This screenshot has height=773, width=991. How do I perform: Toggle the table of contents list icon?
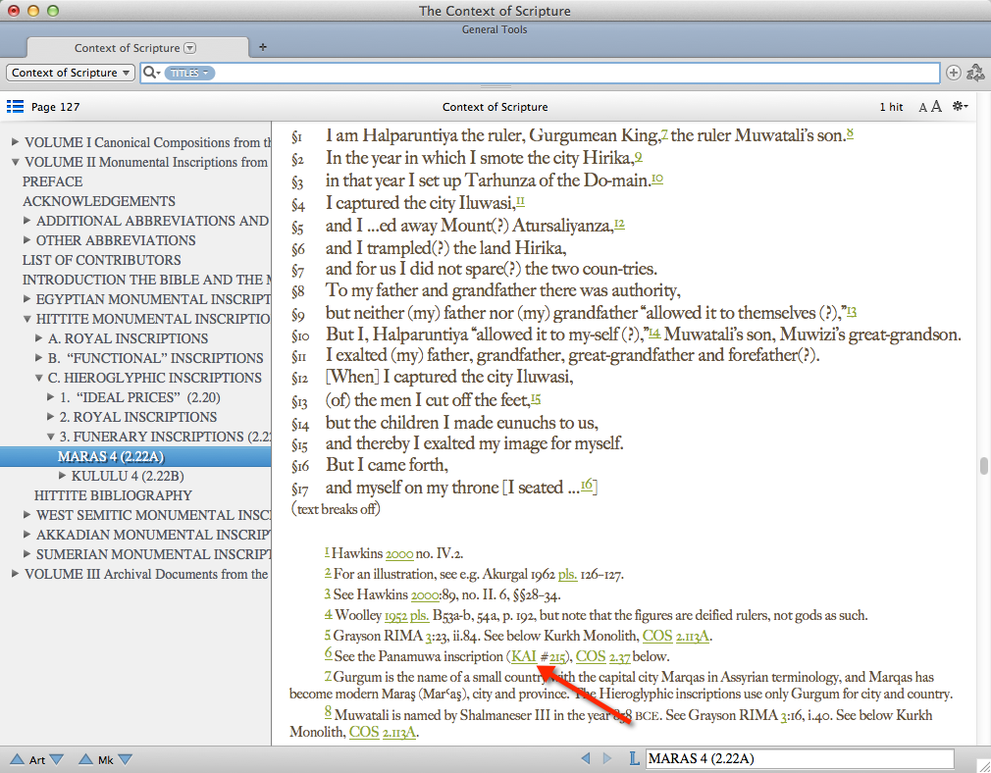pyautogui.click(x=15, y=106)
